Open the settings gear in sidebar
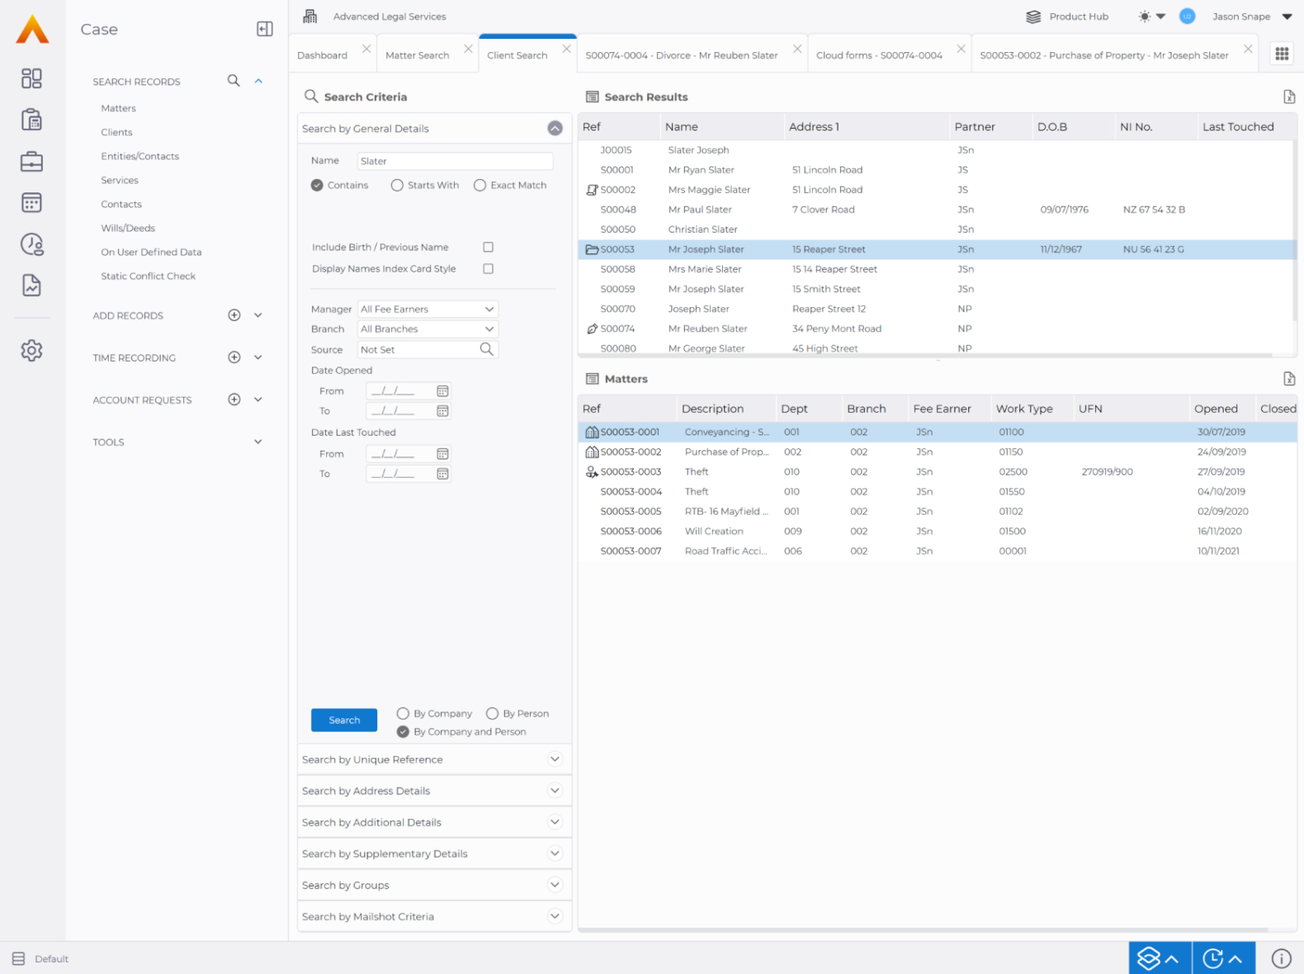 (x=31, y=350)
